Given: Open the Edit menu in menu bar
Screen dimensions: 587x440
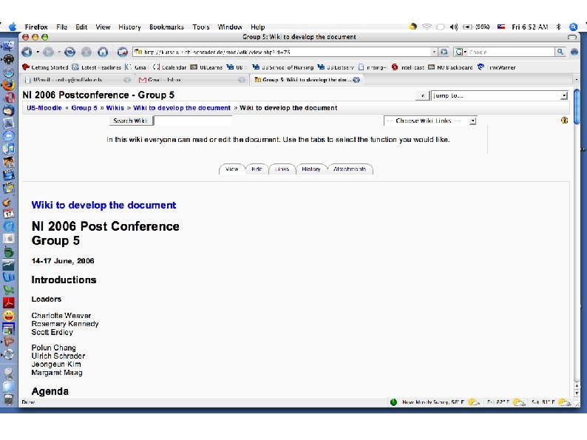Looking at the screenshot, I should [x=81, y=27].
